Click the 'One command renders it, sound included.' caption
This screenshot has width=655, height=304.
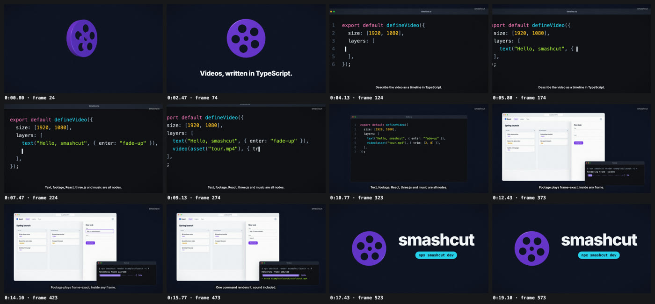point(246,287)
